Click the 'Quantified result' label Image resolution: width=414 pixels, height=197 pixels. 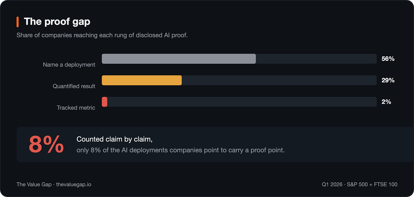click(74, 86)
